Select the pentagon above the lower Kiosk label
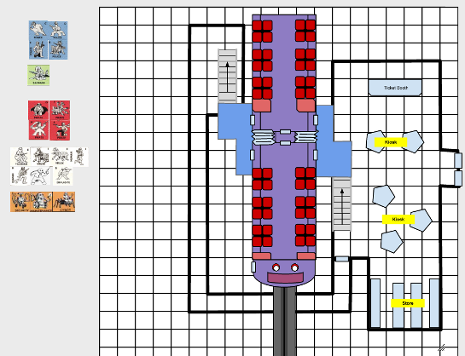This screenshot has width=465, height=356. [383, 196]
